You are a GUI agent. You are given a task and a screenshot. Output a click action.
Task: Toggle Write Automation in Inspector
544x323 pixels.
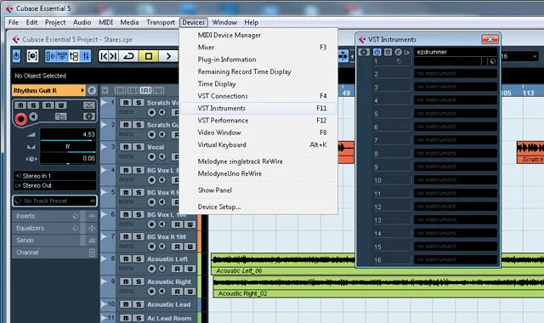pyautogui.click(x=61, y=105)
